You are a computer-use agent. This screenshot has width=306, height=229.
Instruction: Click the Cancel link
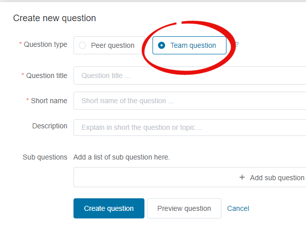coord(238,208)
